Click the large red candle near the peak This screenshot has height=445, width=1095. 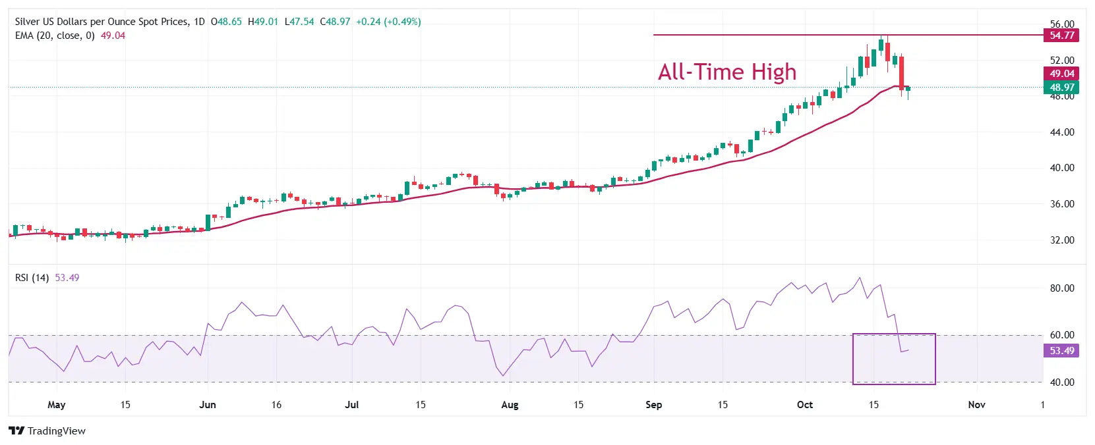click(901, 72)
